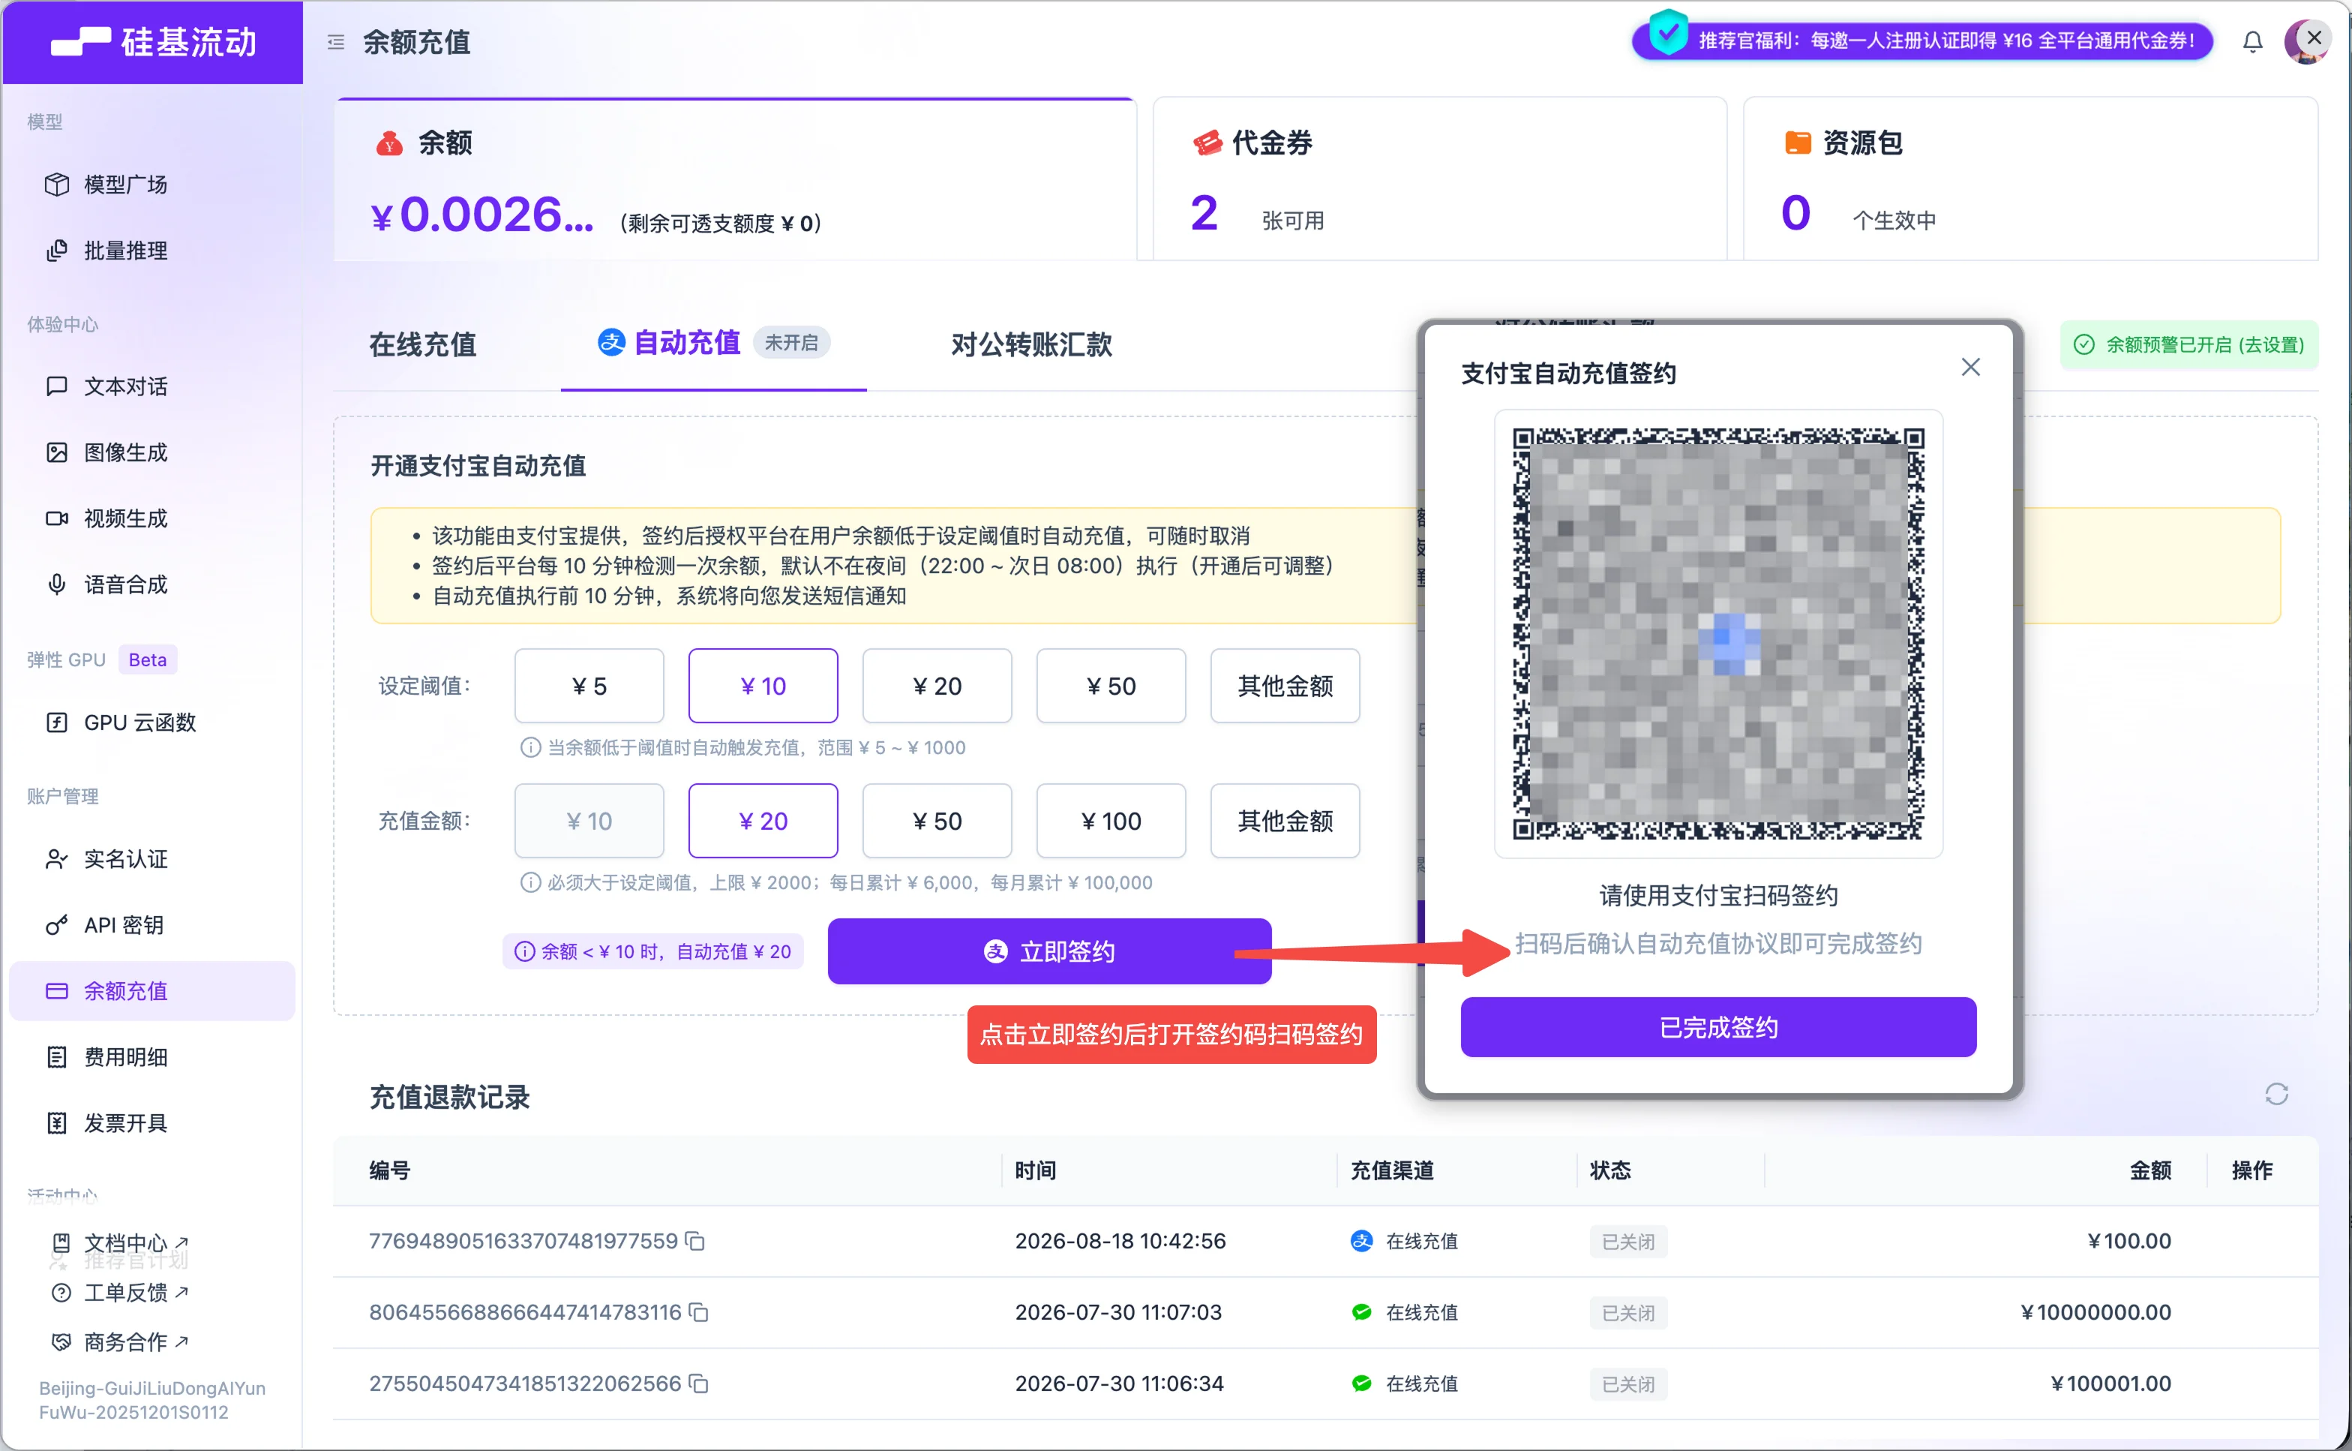Set threshold to ¥ 10

[763, 685]
